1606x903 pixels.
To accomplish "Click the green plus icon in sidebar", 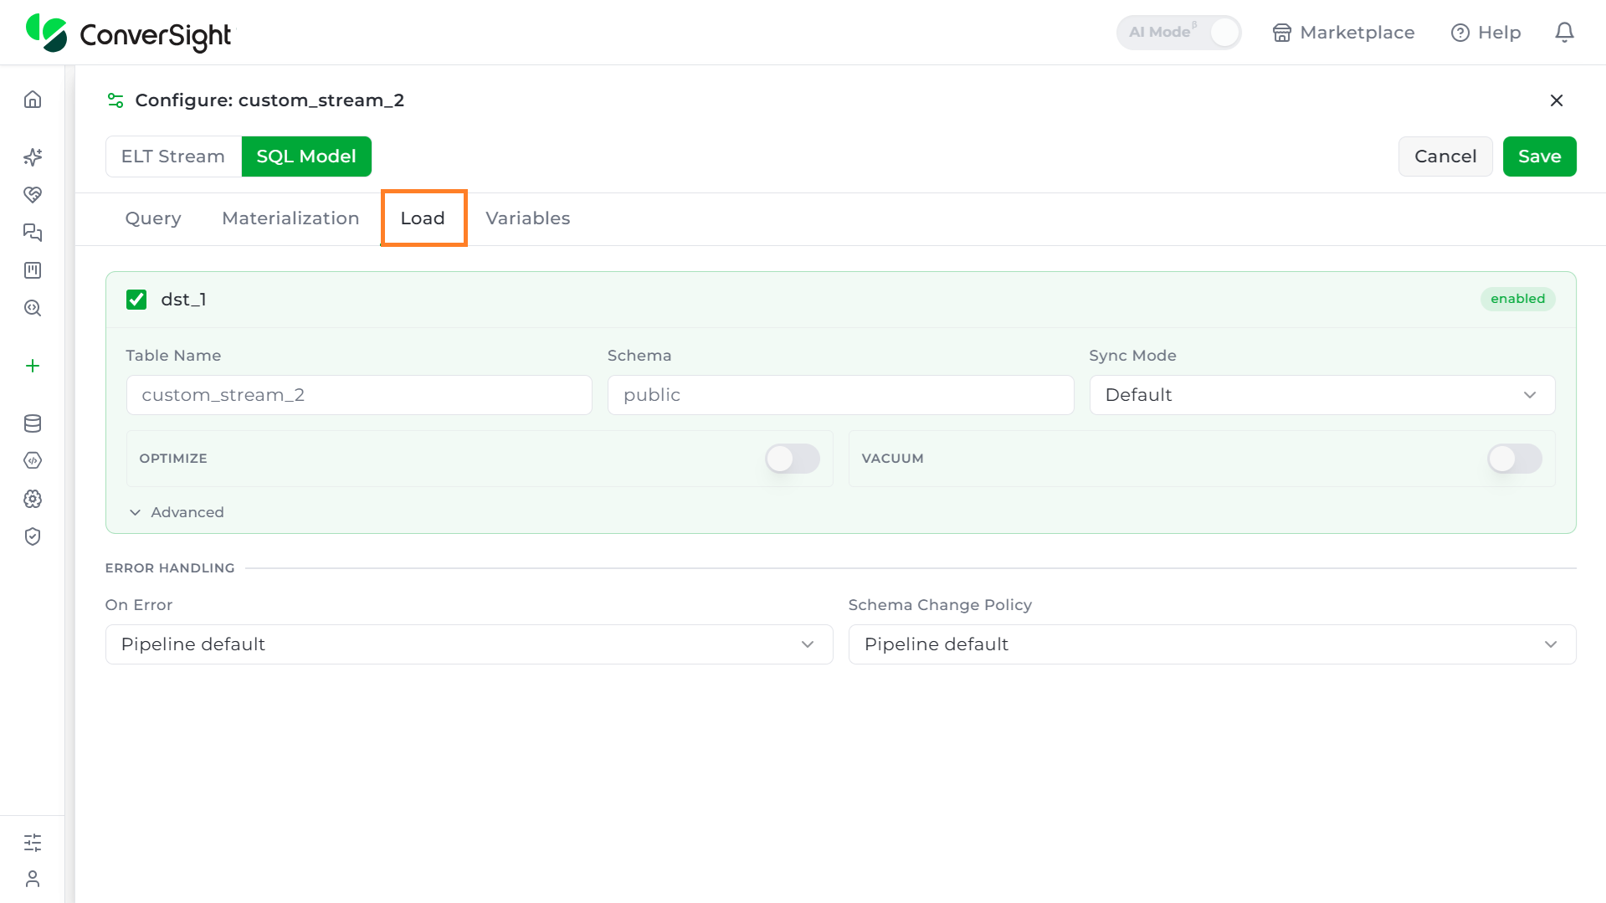I will coord(33,366).
